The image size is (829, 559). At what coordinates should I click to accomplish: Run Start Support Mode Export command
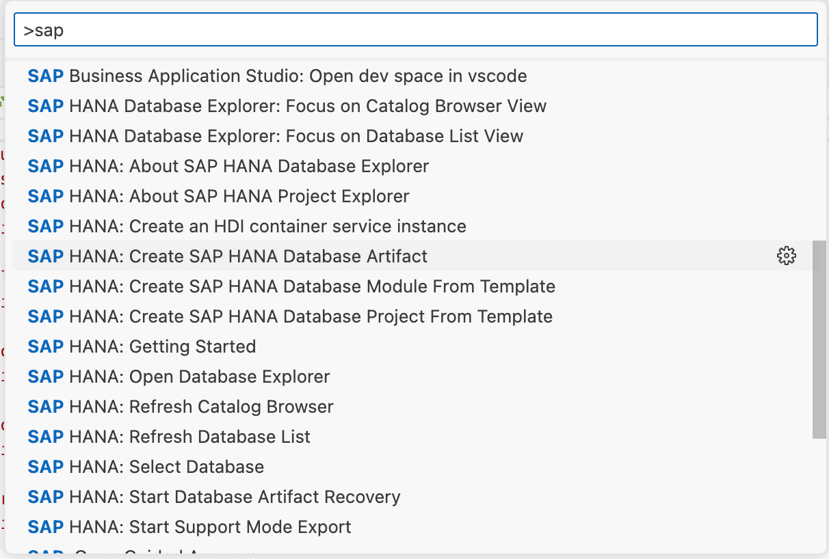pyautogui.click(x=189, y=527)
